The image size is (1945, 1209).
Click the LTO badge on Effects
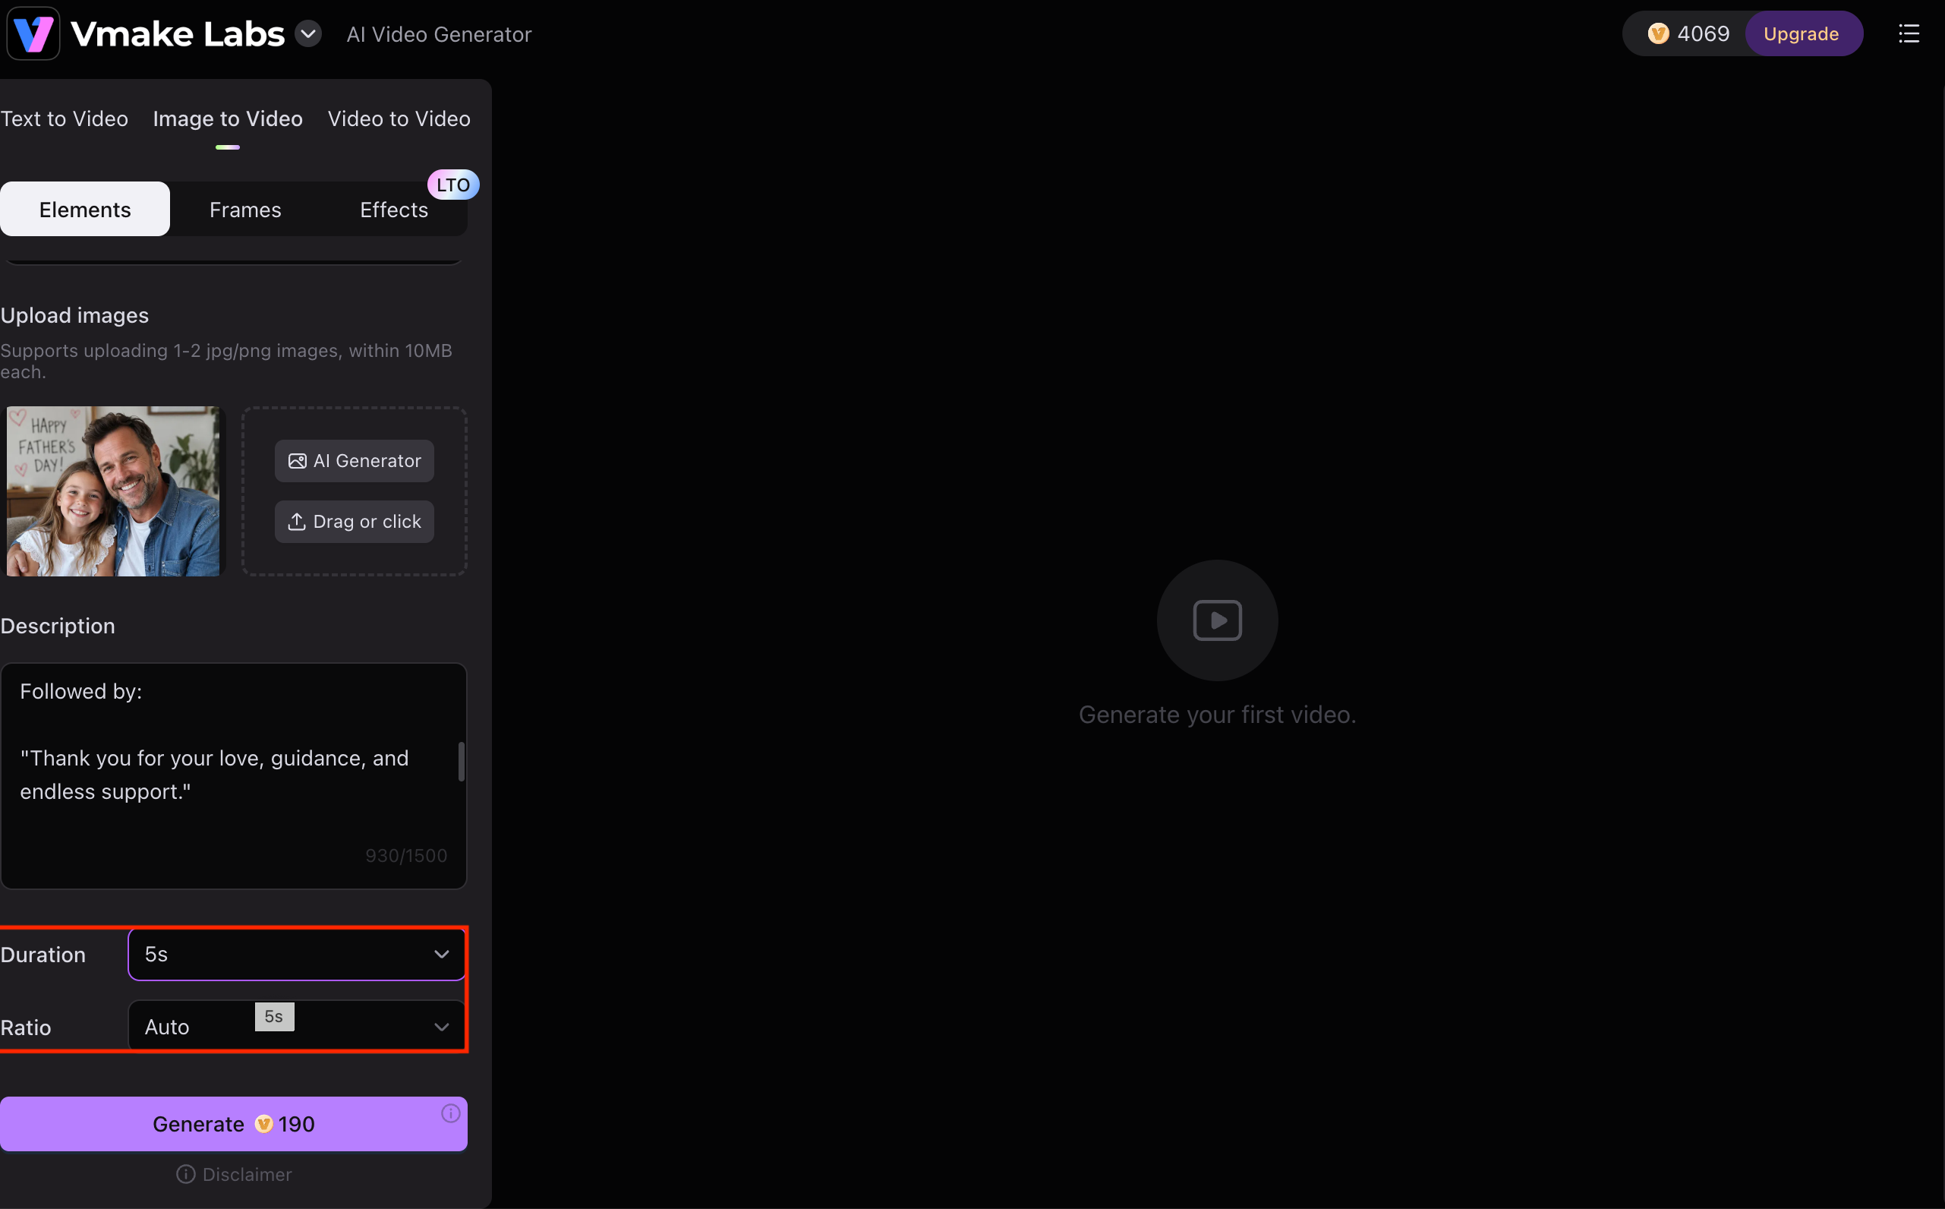(x=453, y=185)
